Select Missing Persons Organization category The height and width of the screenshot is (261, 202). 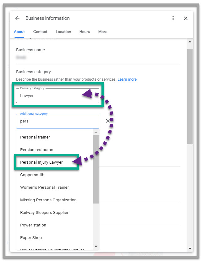pyautogui.click(x=48, y=200)
